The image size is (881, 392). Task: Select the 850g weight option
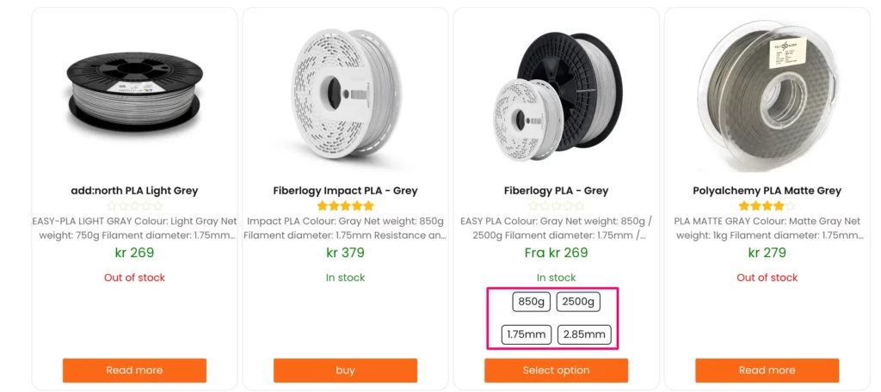tap(531, 302)
